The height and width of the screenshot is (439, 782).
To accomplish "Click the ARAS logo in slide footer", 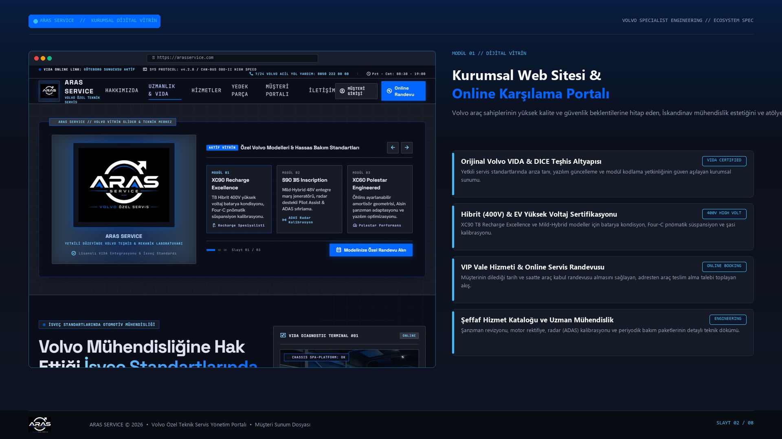I will [40, 424].
